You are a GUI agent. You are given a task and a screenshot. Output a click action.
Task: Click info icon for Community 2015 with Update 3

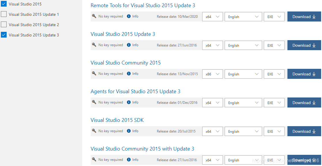129,159
